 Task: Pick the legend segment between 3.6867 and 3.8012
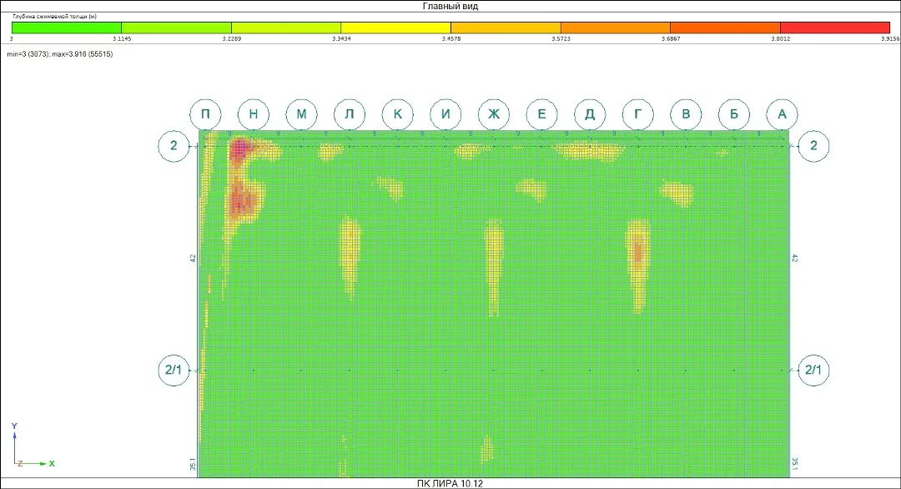pyautogui.click(x=725, y=28)
